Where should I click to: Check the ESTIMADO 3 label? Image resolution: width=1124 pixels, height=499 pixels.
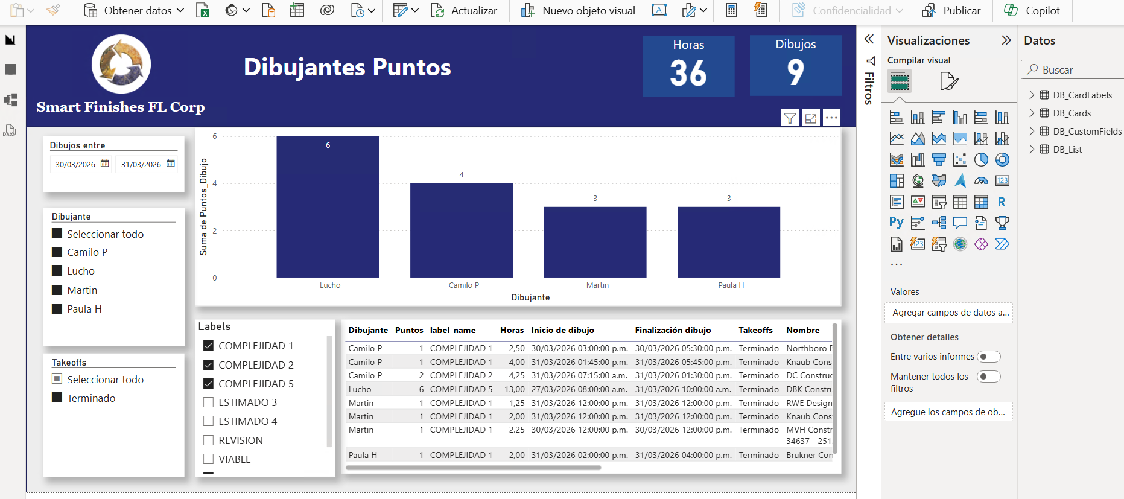coord(209,402)
